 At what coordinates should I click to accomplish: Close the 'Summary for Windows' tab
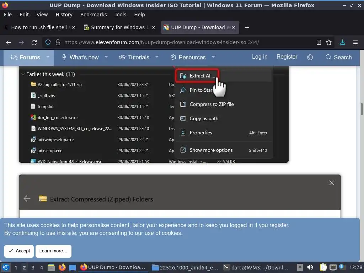(154, 27)
